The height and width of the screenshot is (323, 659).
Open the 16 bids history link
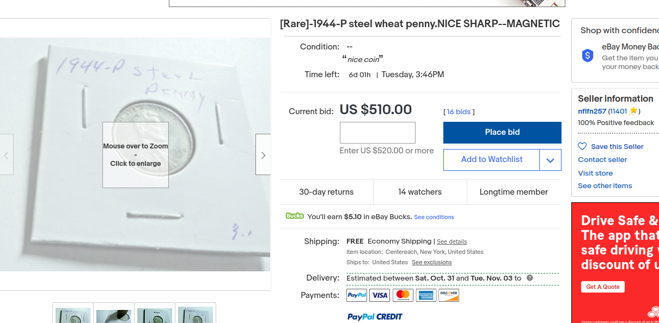[x=459, y=112]
